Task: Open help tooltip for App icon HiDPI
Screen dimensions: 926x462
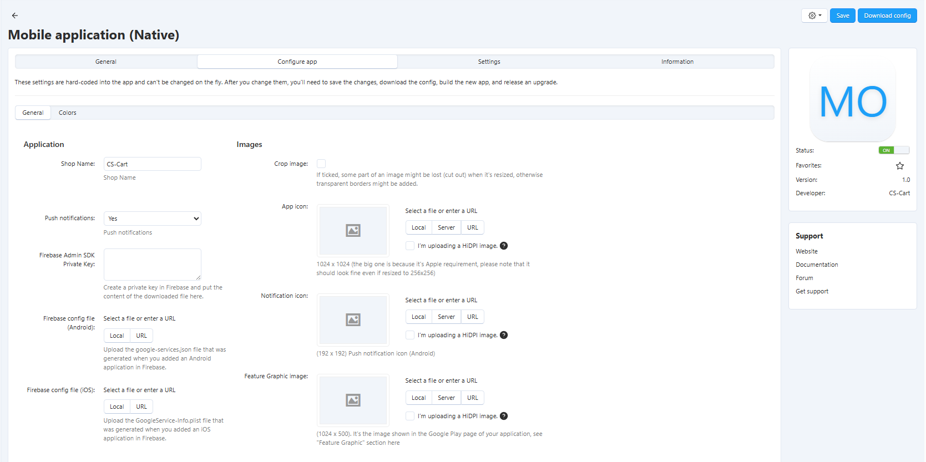Action: point(504,246)
